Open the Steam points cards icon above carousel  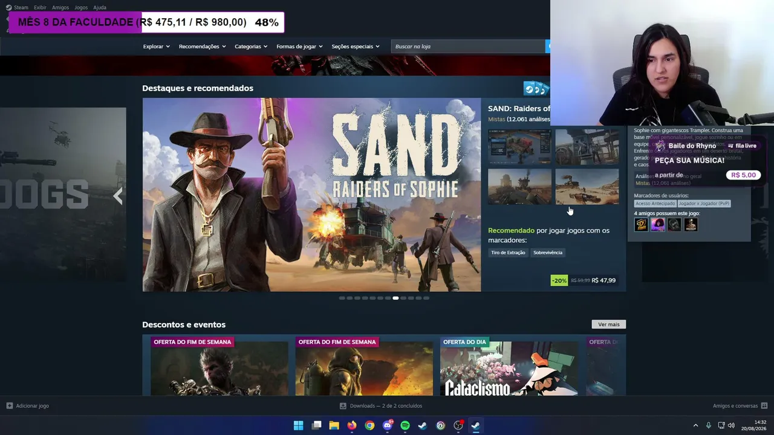pyautogui.click(x=536, y=89)
